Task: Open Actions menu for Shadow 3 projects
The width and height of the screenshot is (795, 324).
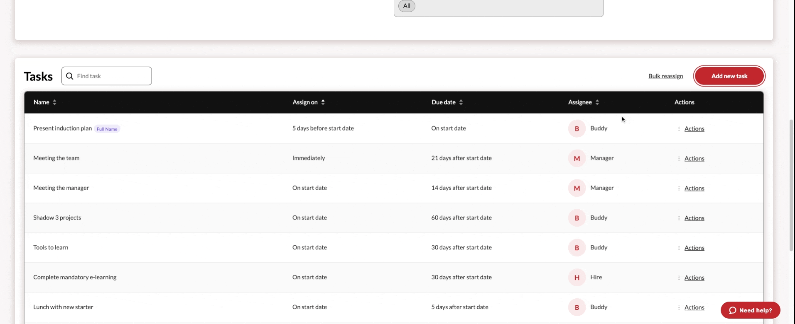Action: click(x=694, y=218)
